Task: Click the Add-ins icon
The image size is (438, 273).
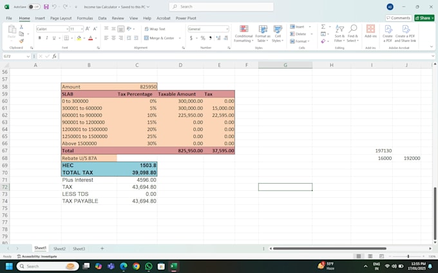Action: point(370,31)
